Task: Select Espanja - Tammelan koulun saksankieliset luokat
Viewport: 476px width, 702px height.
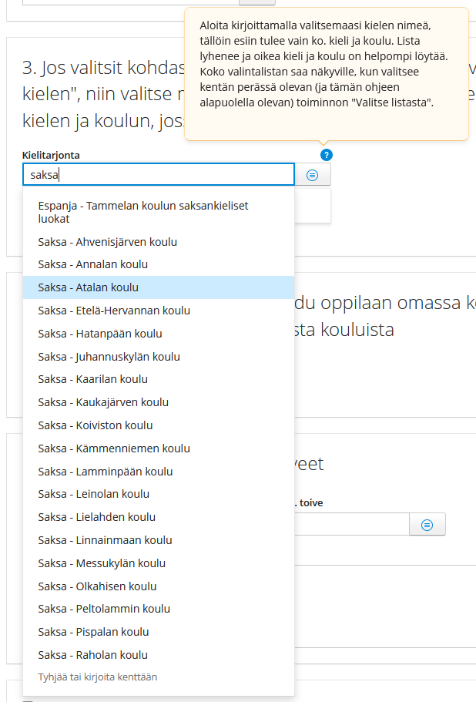Action: pyautogui.click(x=143, y=212)
